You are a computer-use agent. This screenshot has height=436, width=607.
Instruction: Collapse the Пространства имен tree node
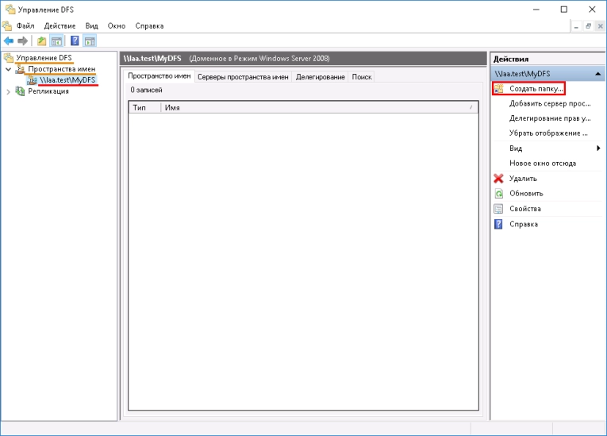pyautogui.click(x=8, y=69)
